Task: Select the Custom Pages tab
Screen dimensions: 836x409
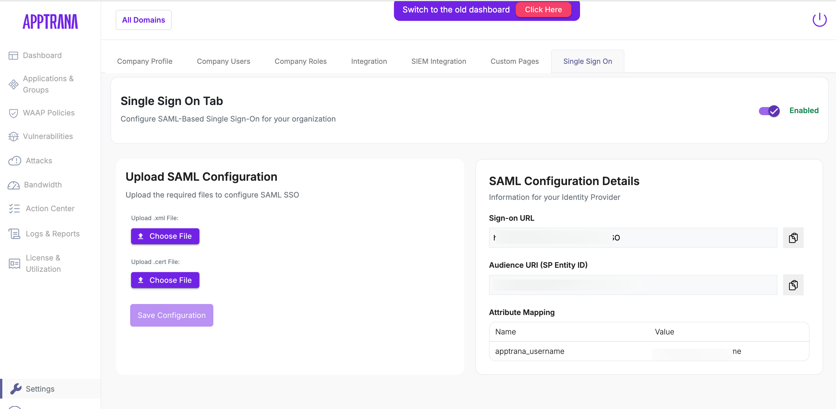Action: pos(515,61)
